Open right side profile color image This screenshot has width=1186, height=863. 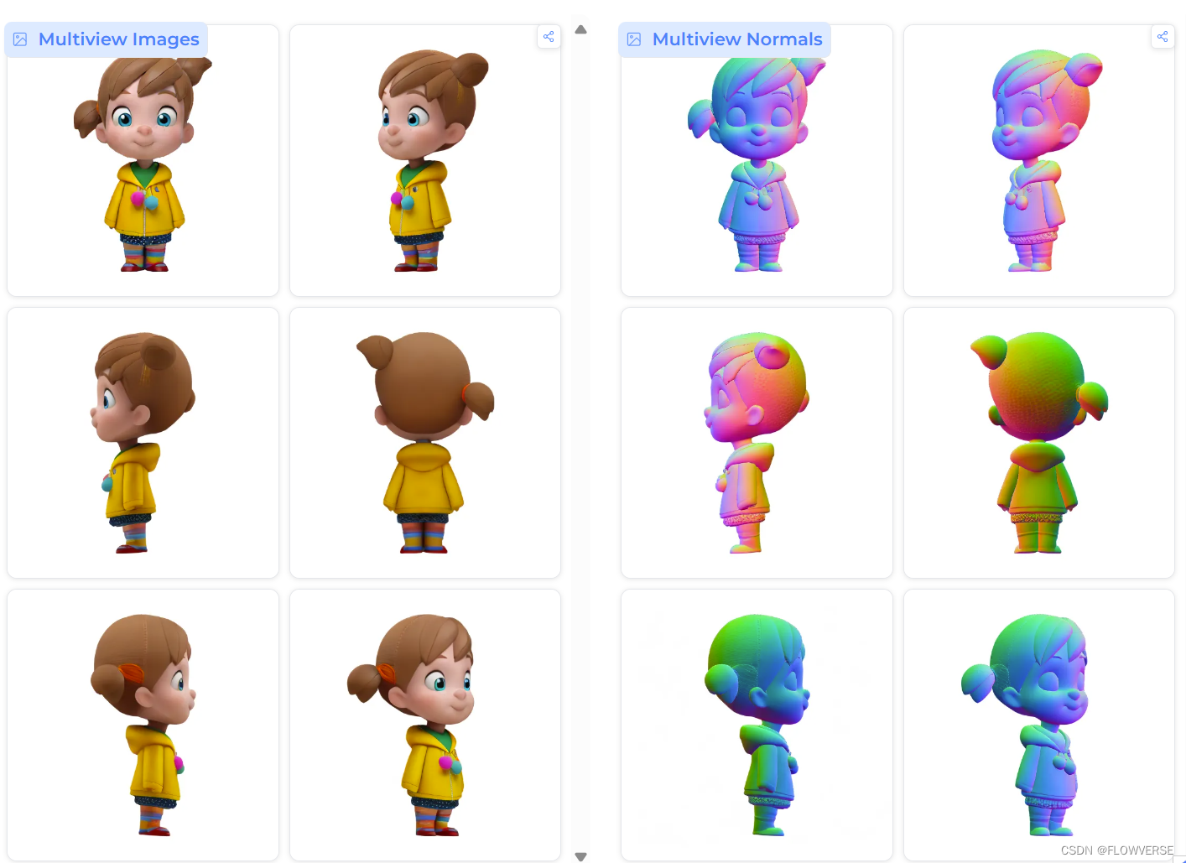143,725
